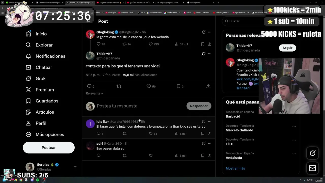Bookmark Glogloking's post
Image resolution: width=325 pixels, height=183 pixels.
[x=203, y=44]
